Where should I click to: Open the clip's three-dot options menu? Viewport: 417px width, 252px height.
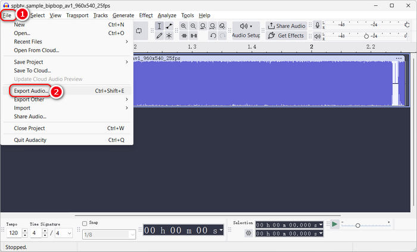point(399,58)
